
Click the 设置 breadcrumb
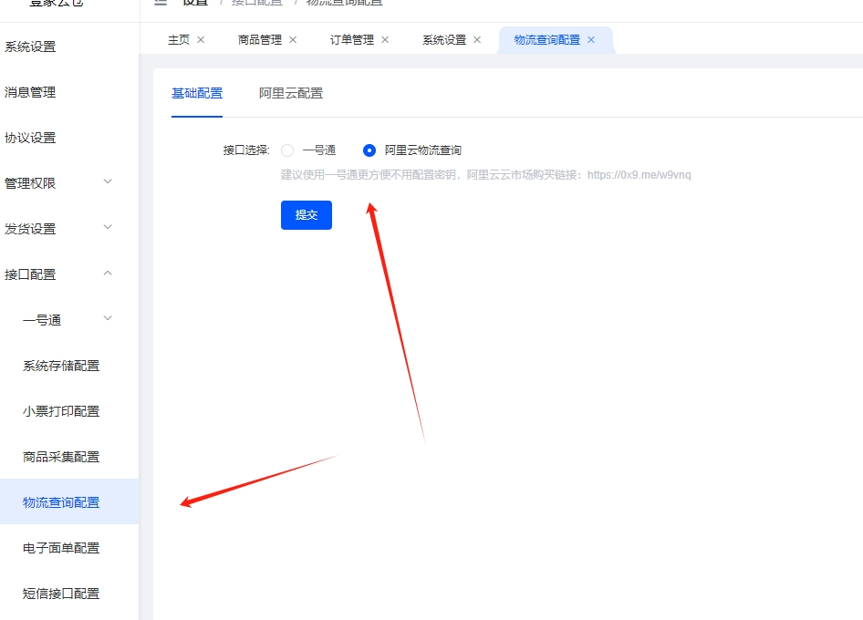(x=195, y=2)
